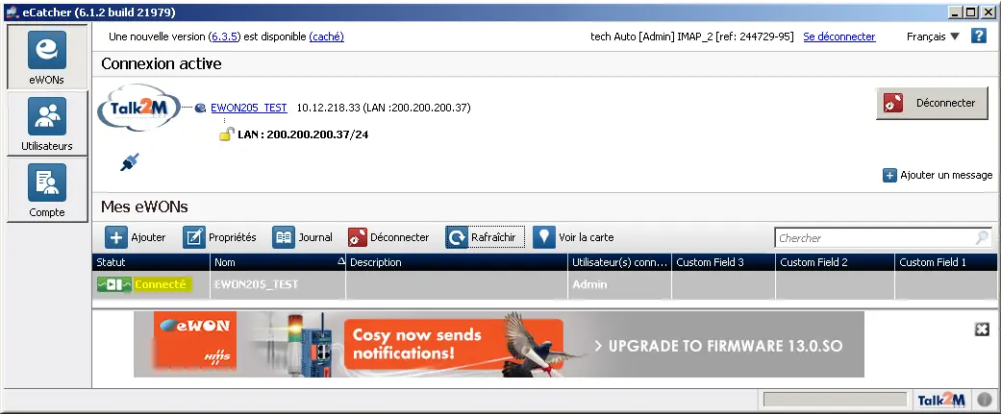Viewport: 1001px width, 414px height.
Task: Click the Ajouter plus icon in toolbar
Action: coord(116,237)
